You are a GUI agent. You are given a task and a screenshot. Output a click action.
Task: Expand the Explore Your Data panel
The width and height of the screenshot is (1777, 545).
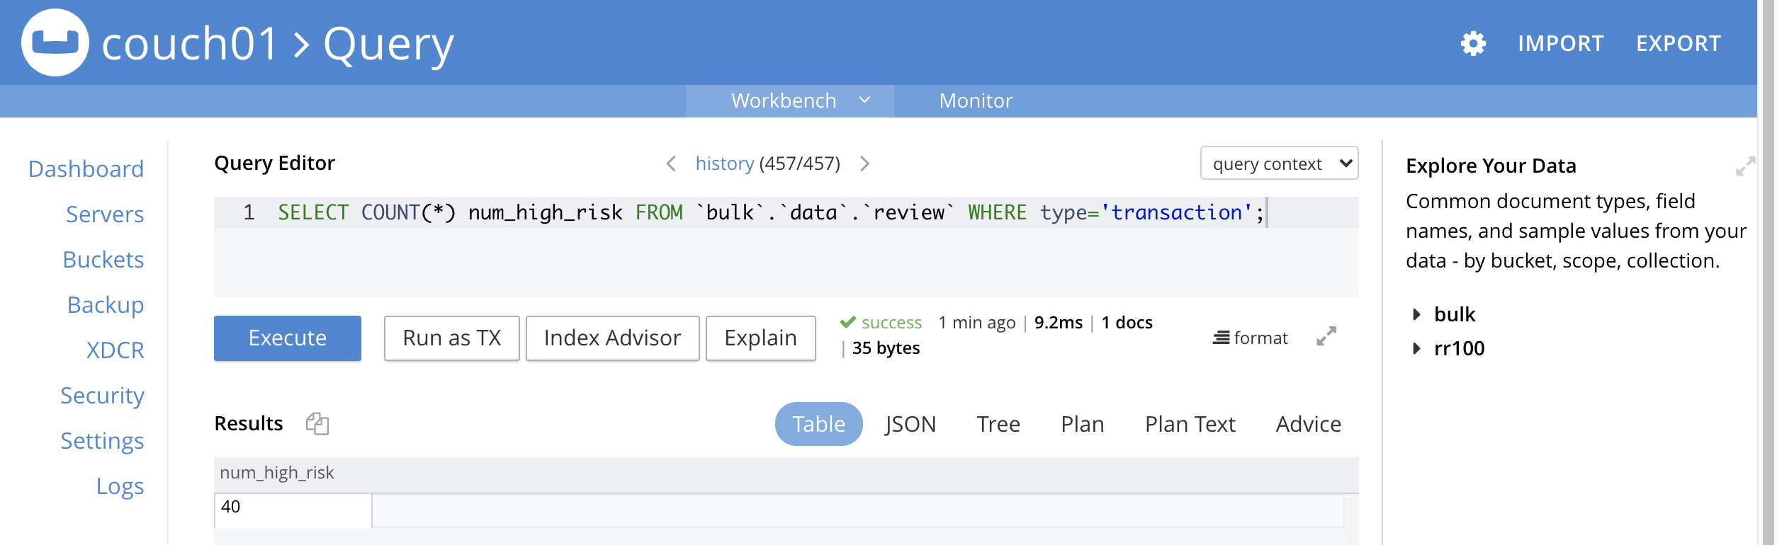click(x=1744, y=166)
